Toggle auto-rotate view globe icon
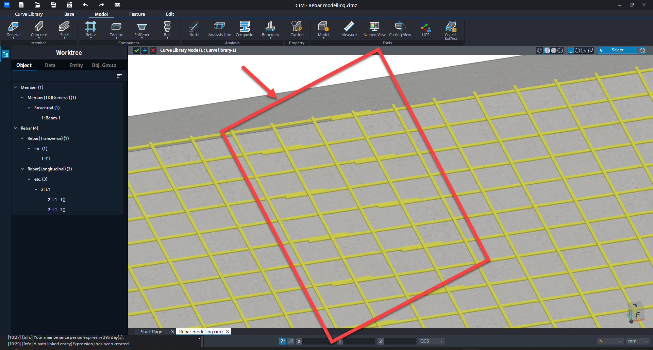Screen dimensions: 653x350 point(539,50)
